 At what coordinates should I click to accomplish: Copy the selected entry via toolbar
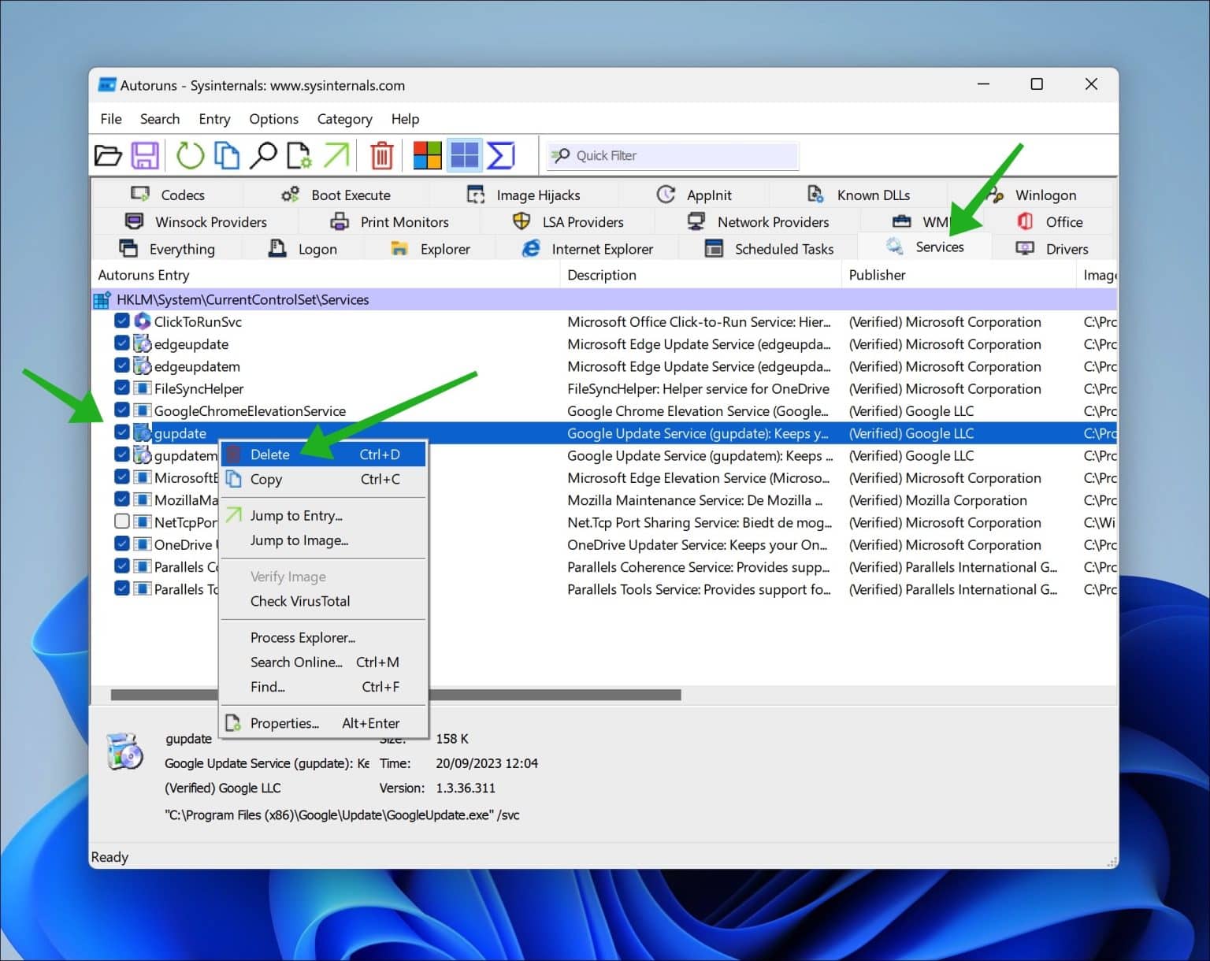tap(227, 155)
